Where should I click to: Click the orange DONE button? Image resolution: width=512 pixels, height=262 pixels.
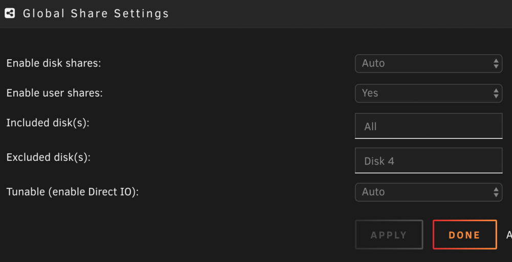tap(465, 234)
